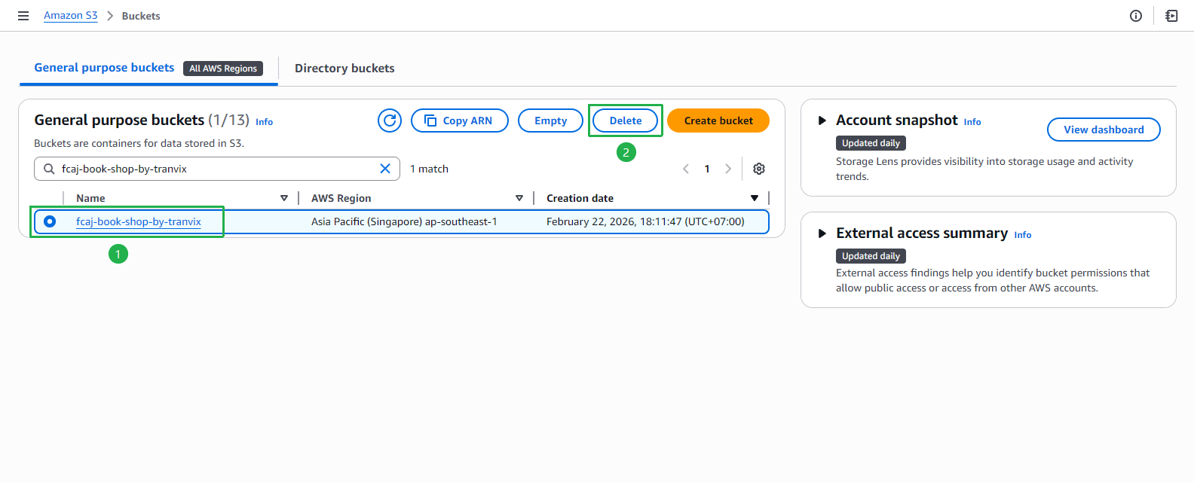Open the hamburger navigation menu
This screenshot has width=1194, height=482.
23,16
